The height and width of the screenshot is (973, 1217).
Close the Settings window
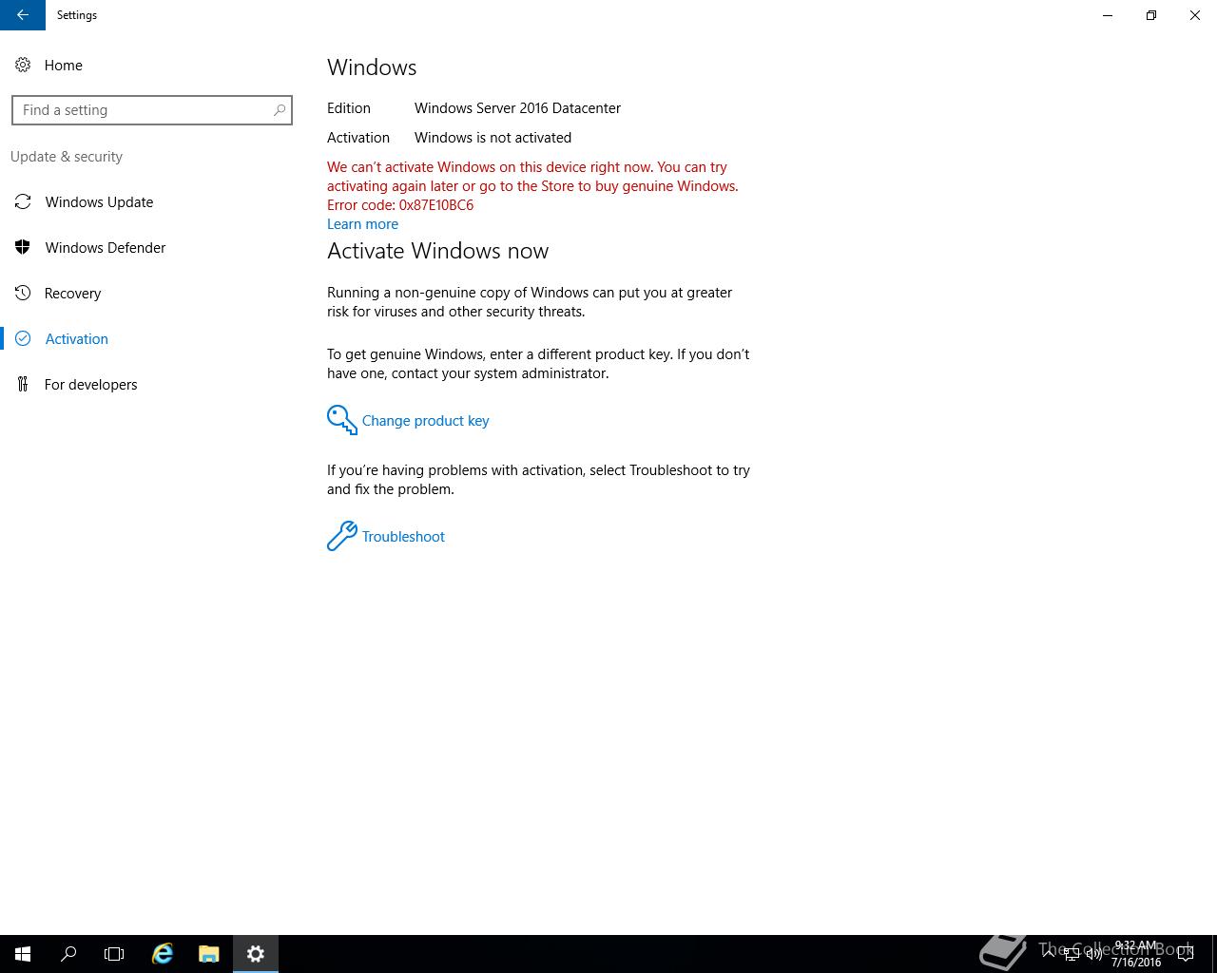(1195, 15)
